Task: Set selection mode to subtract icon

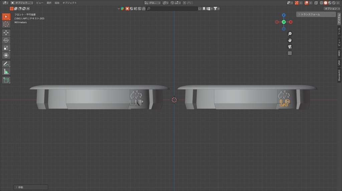Action: [20, 9]
